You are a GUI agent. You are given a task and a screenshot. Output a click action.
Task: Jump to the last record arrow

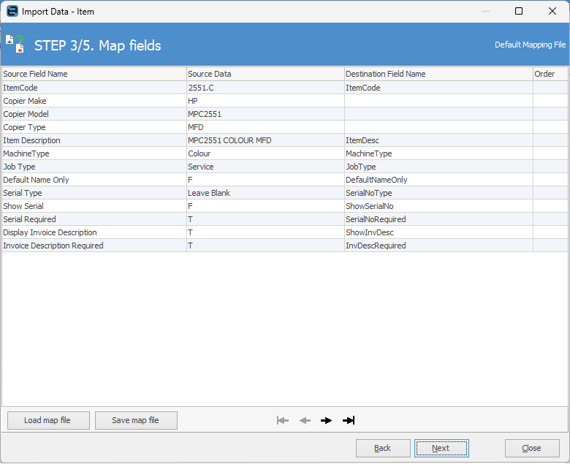point(349,420)
